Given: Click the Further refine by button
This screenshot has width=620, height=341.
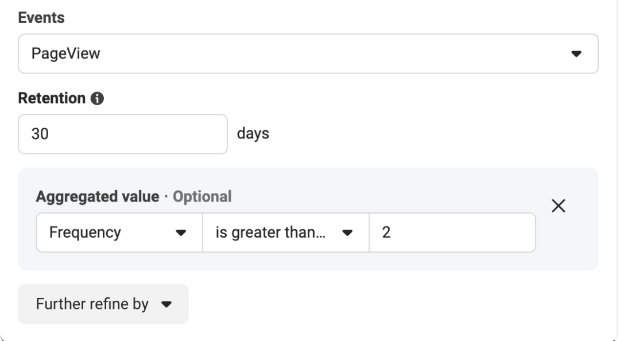Looking at the screenshot, I should point(103,304).
